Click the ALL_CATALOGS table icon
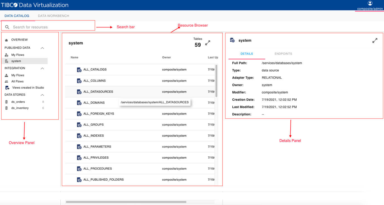The height and width of the screenshot is (205, 384). (x=79, y=70)
